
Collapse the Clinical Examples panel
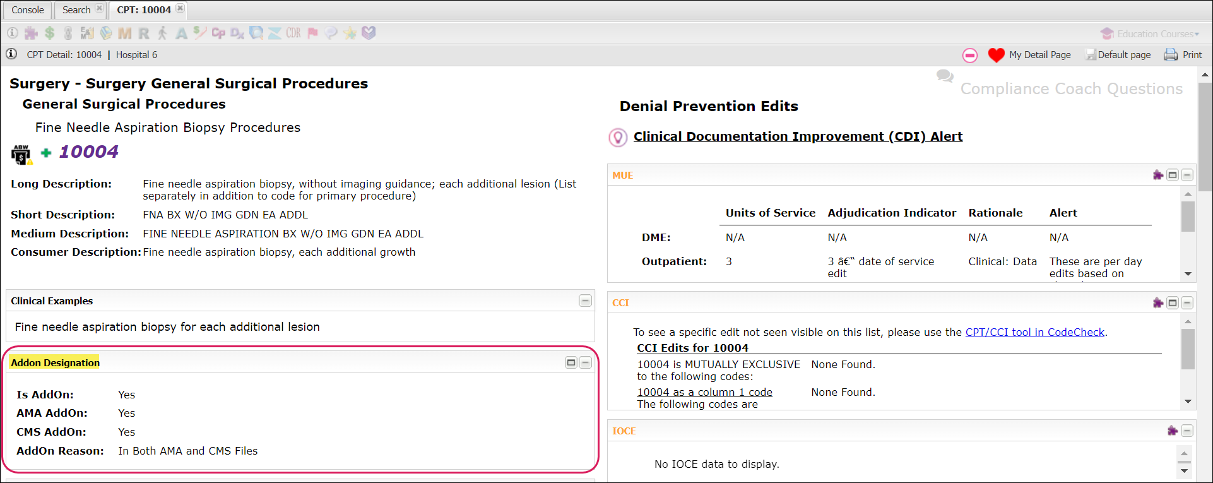tap(585, 301)
